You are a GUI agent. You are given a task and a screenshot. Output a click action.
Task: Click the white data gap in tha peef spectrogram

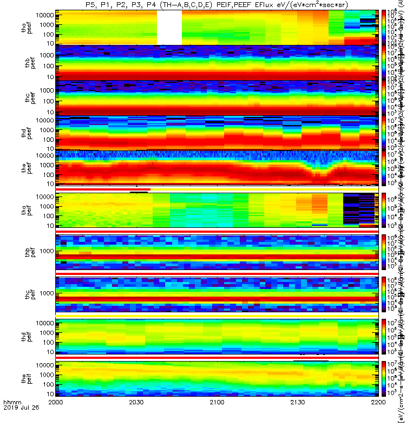point(169,28)
